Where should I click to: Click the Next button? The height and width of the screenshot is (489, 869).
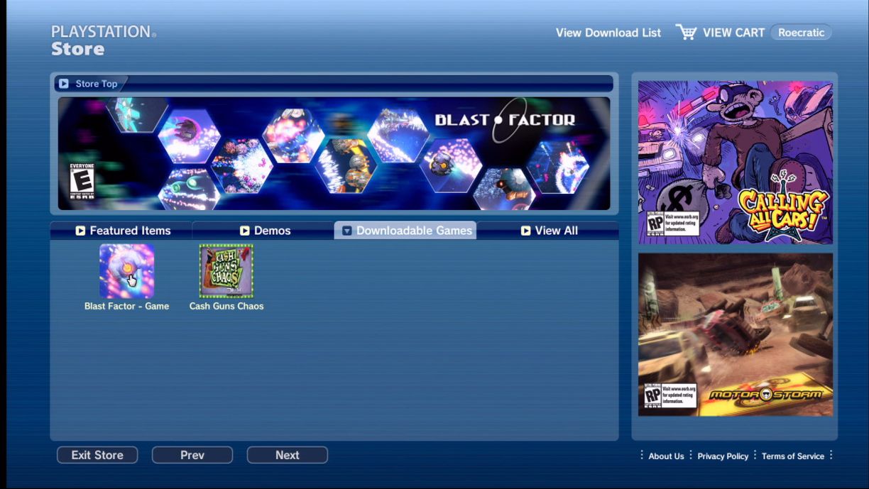tap(288, 455)
